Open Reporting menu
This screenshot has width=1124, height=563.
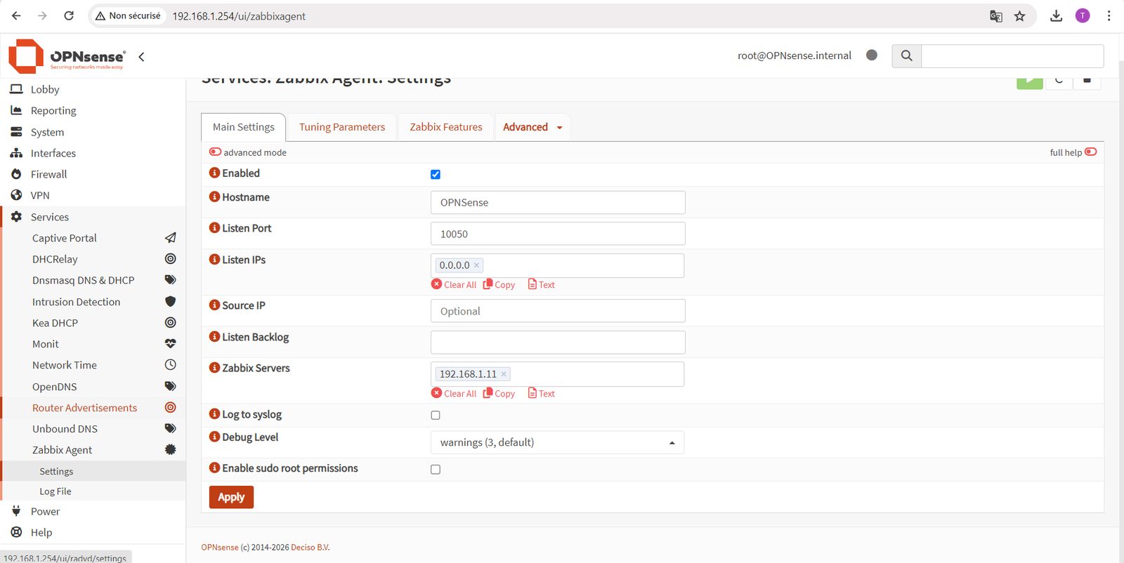click(x=53, y=110)
